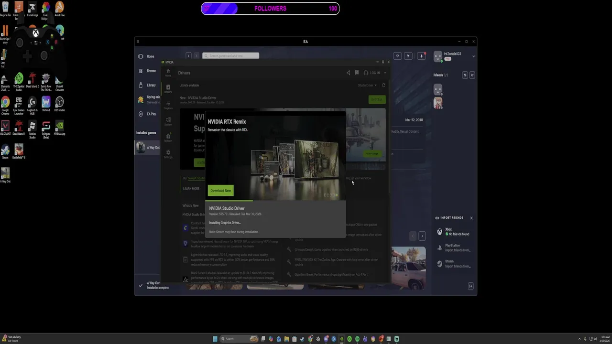This screenshot has height=344, width=612.
Task: Select Xbox in Import Friends
Action: 454,232
